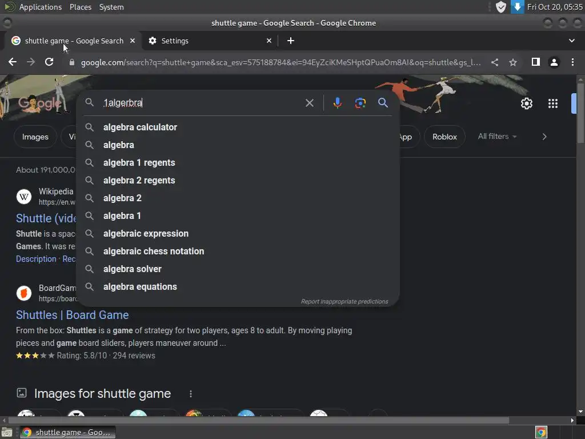Go back to the previous page
Image resolution: width=585 pixels, height=439 pixels.
[x=13, y=62]
